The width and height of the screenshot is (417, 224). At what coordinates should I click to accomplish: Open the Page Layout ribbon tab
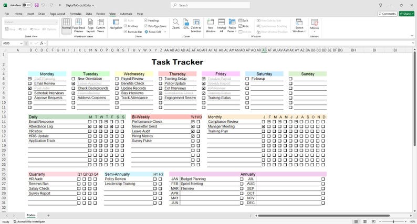pos(57,14)
